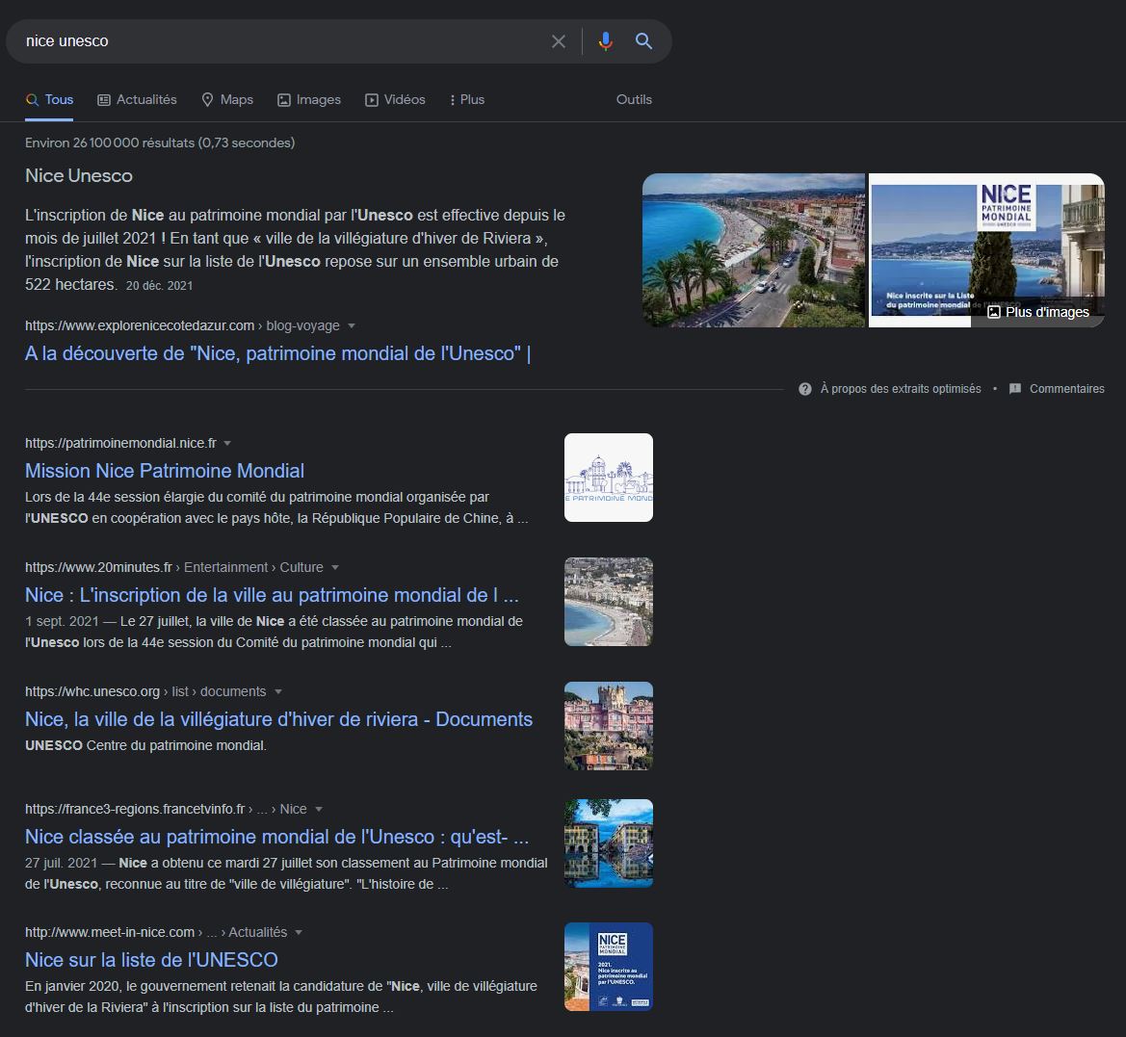Open the Outils search tools
Image resolution: width=1126 pixels, height=1037 pixels.
pos(634,100)
